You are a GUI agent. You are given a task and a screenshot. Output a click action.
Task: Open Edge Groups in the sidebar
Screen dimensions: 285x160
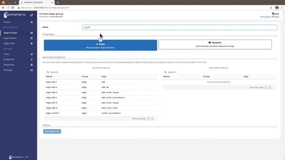pyautogui.click(x=10, y=33)
